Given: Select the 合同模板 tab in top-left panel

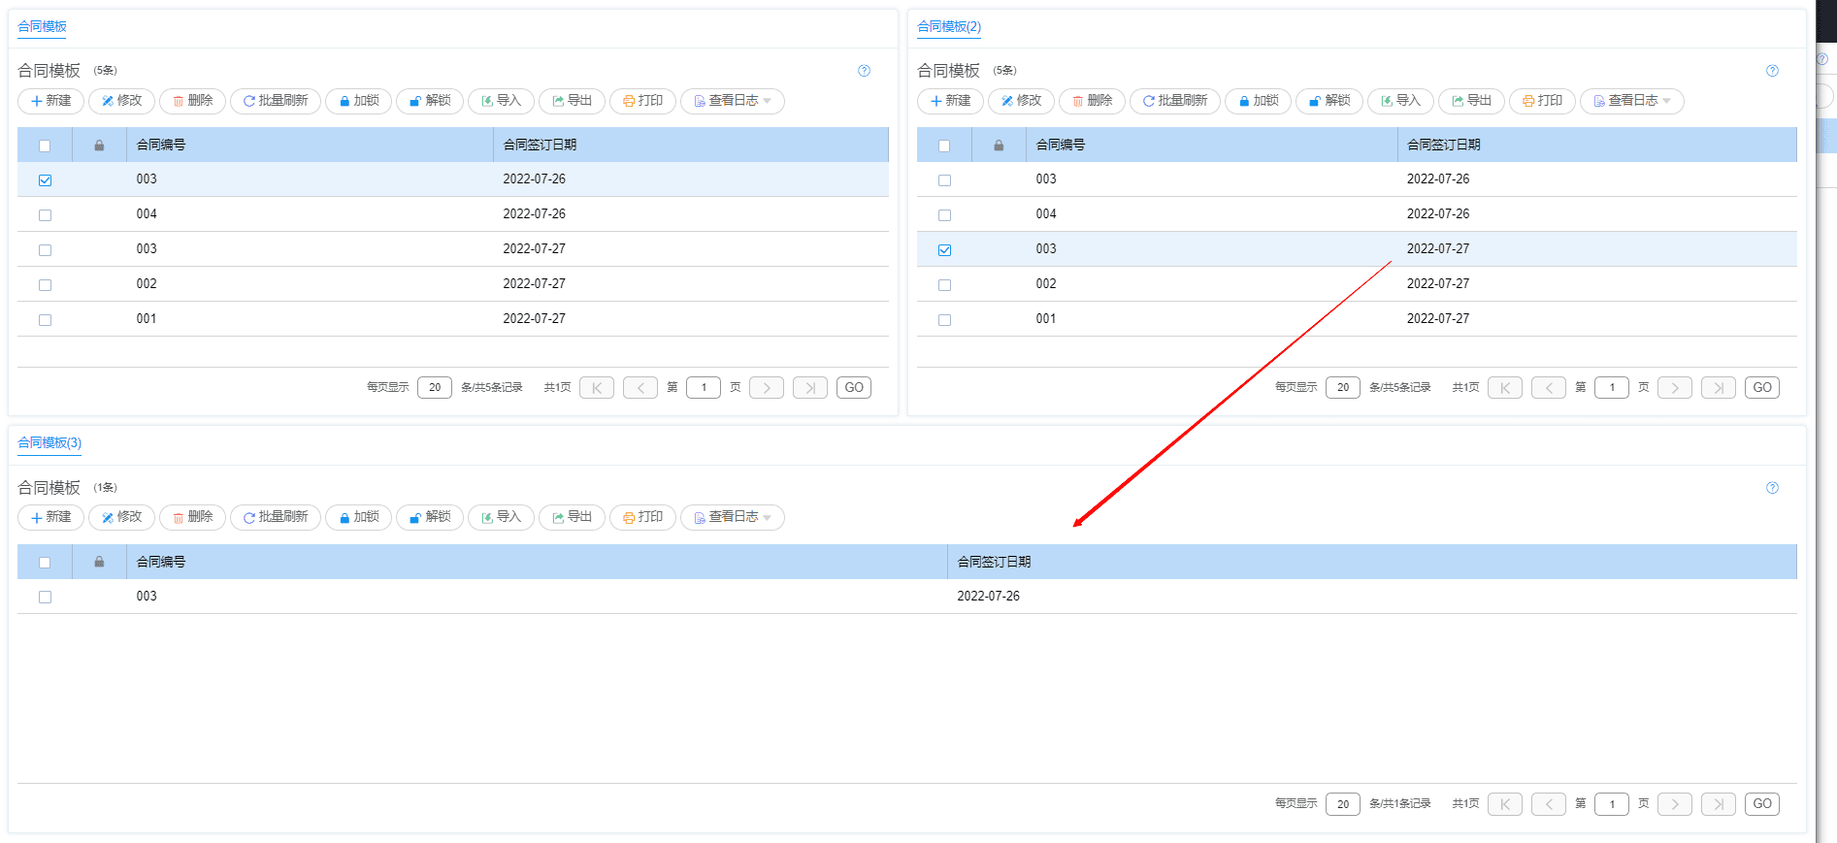Looking at the screenshot, I should click(42, 26).
